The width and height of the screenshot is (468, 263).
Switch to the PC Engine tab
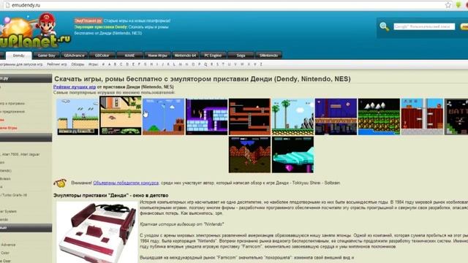[213, 56]
